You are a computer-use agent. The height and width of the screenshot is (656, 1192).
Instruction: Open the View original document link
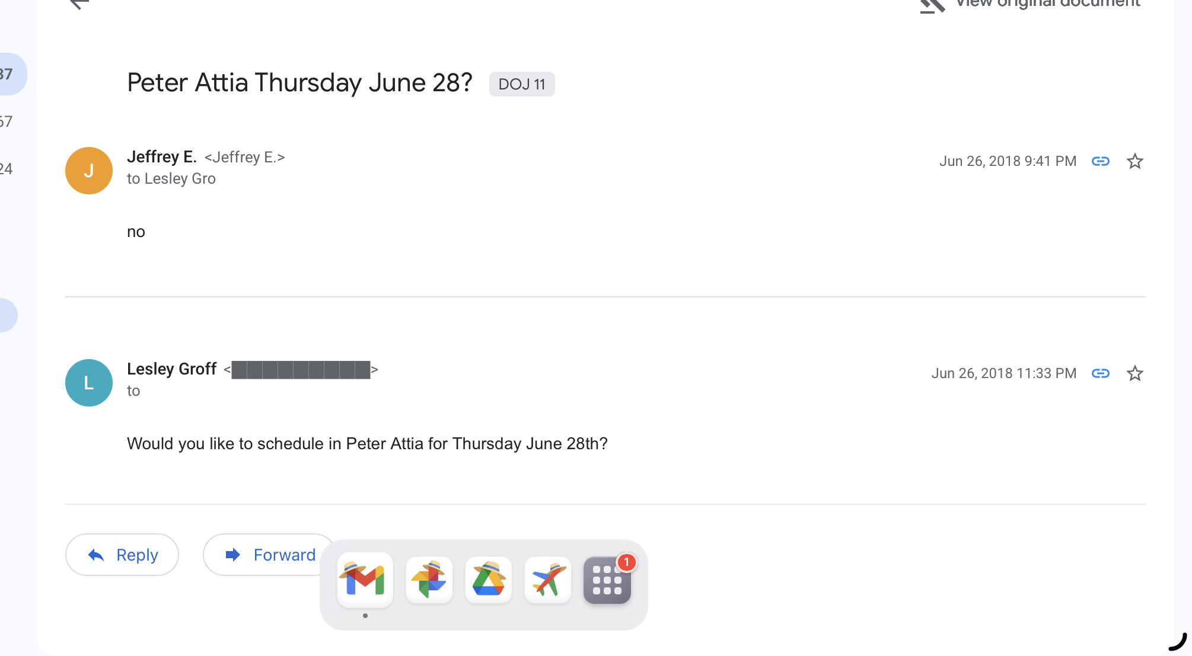tap(1031, 4)
